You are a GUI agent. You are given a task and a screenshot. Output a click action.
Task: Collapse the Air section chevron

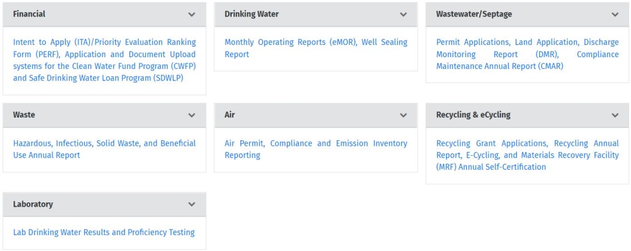[x=403, y=115]
